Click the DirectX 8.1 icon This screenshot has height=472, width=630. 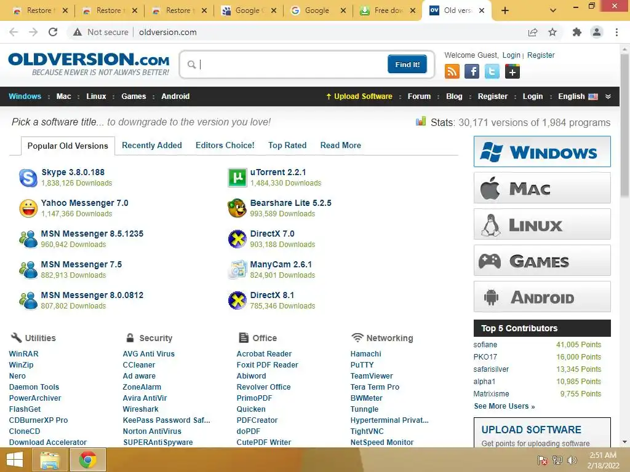(237, 301)
